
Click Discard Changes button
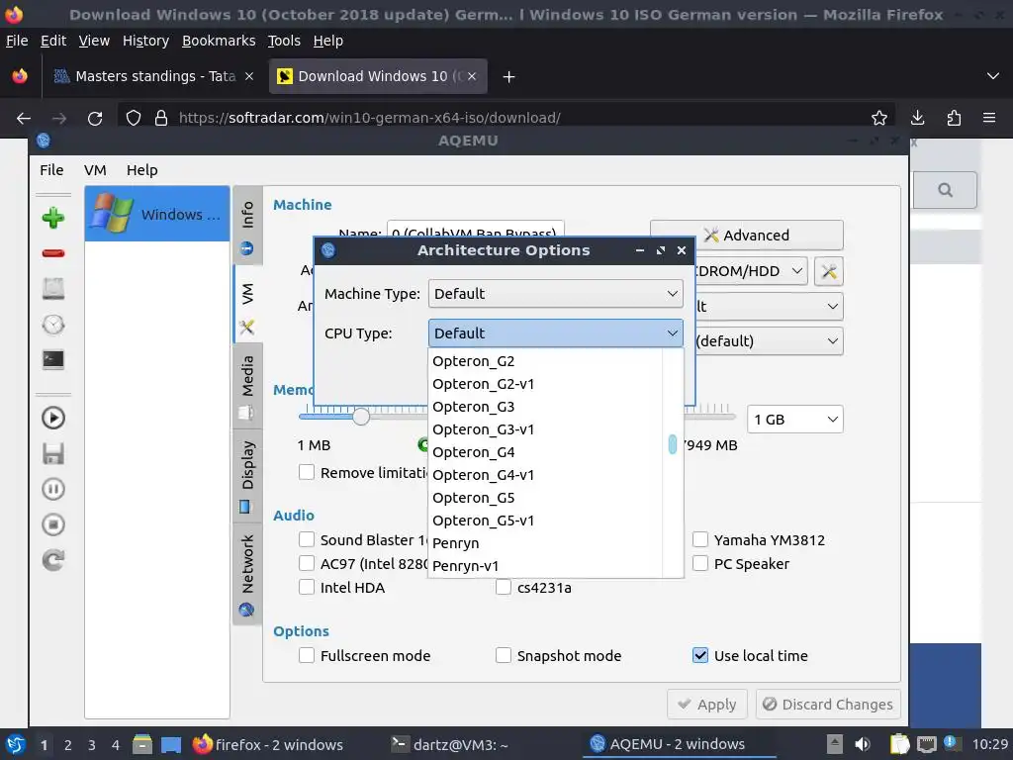828,704
